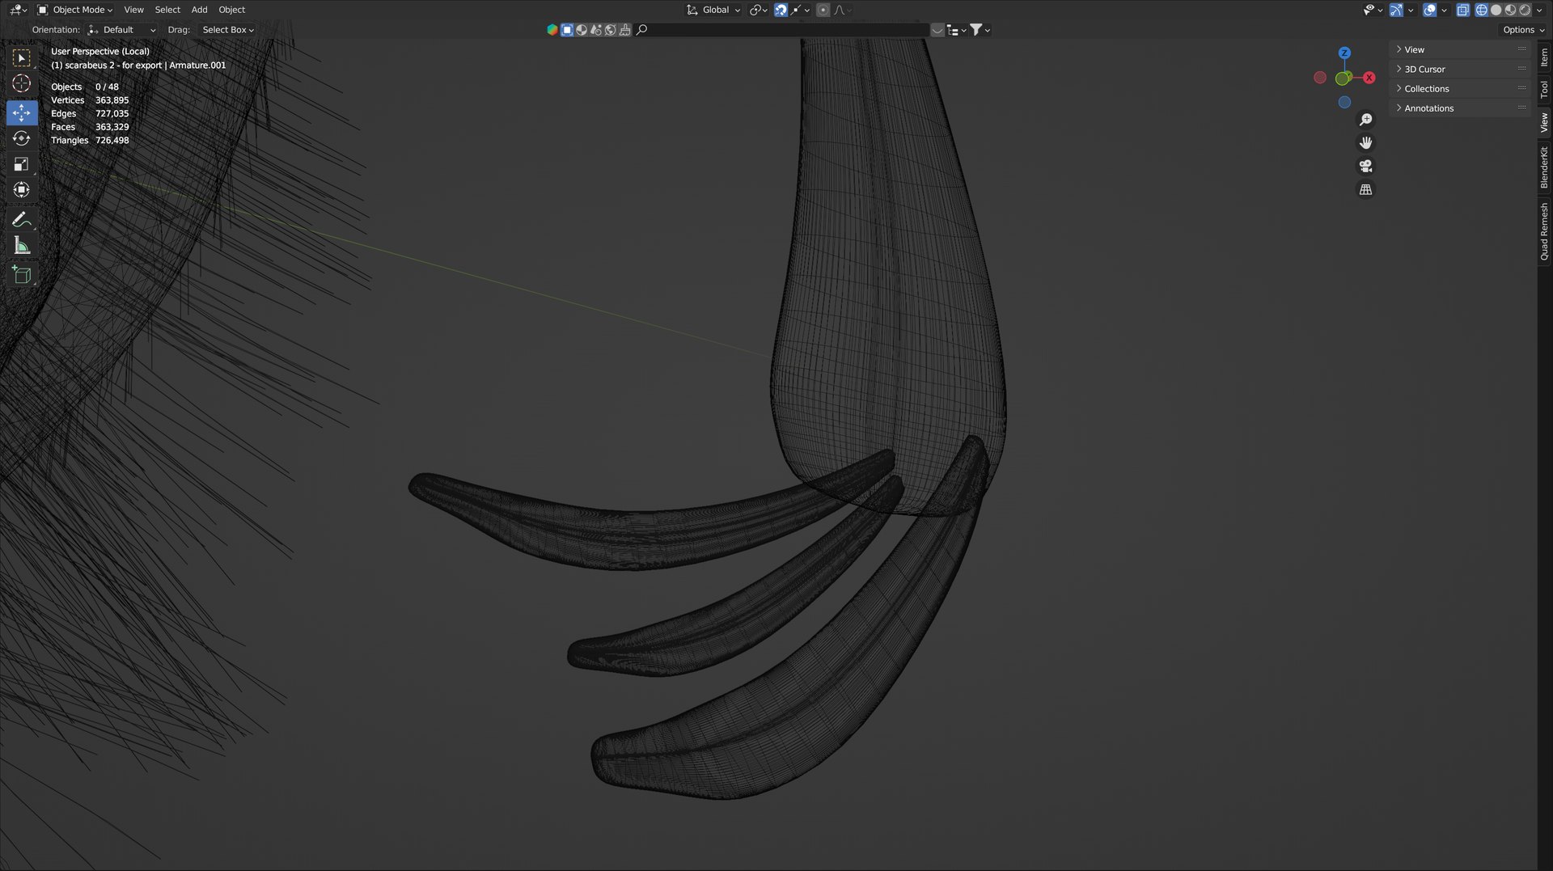Viewport: 1553px width, 871px height.
Task: Select the Scale tool
Action: click(22, 164)
